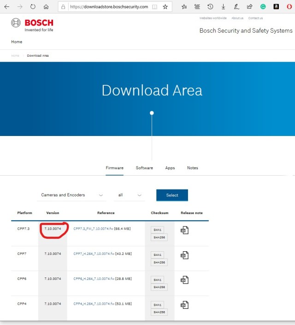Click the Opera extension icon
The image size is (295, 325).
(x=289, y=7)
